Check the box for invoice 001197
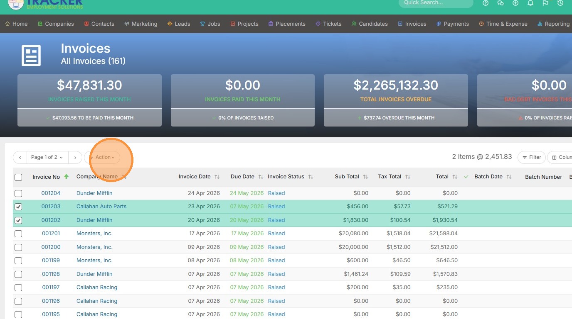This screenshot has height=319, width=572. (18, 288)
